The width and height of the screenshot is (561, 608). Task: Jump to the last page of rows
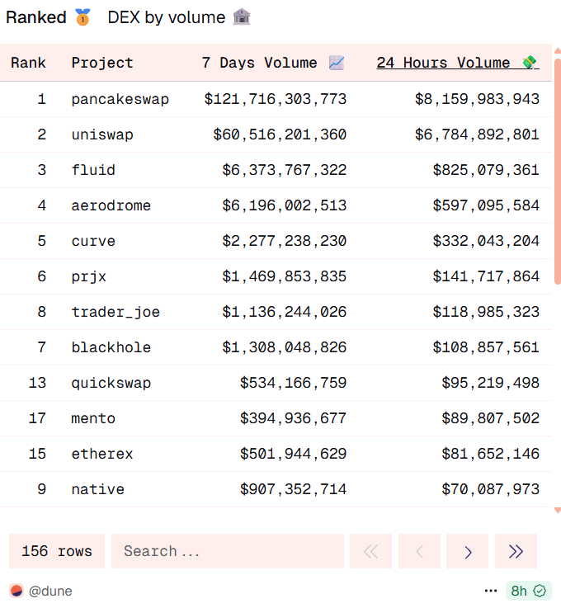(516, 551)
